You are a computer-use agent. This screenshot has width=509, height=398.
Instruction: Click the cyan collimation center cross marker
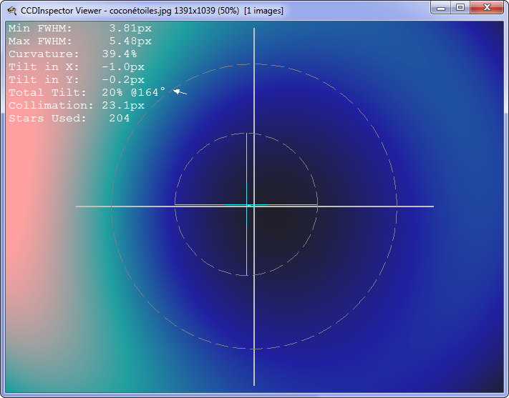click(x=247, y=205)
